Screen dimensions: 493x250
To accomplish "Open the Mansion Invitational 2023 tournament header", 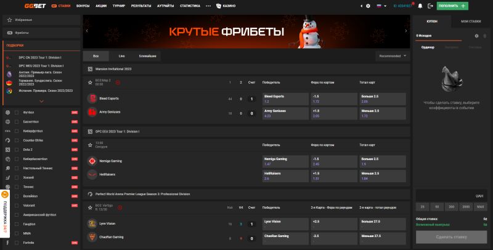I will (x=246, y=69).
